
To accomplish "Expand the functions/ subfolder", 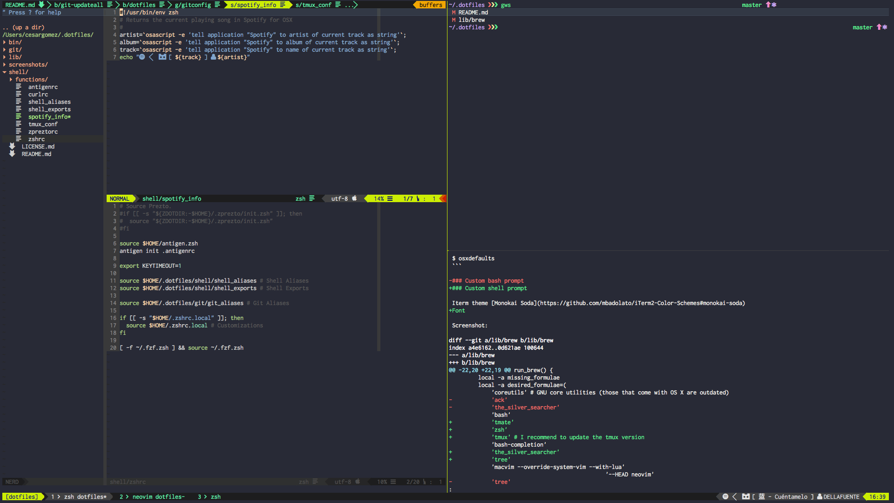I will click(x=31, y=79).
